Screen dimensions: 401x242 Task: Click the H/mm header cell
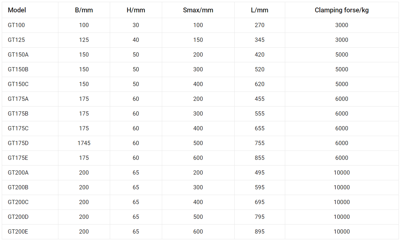tap(136, 10)
